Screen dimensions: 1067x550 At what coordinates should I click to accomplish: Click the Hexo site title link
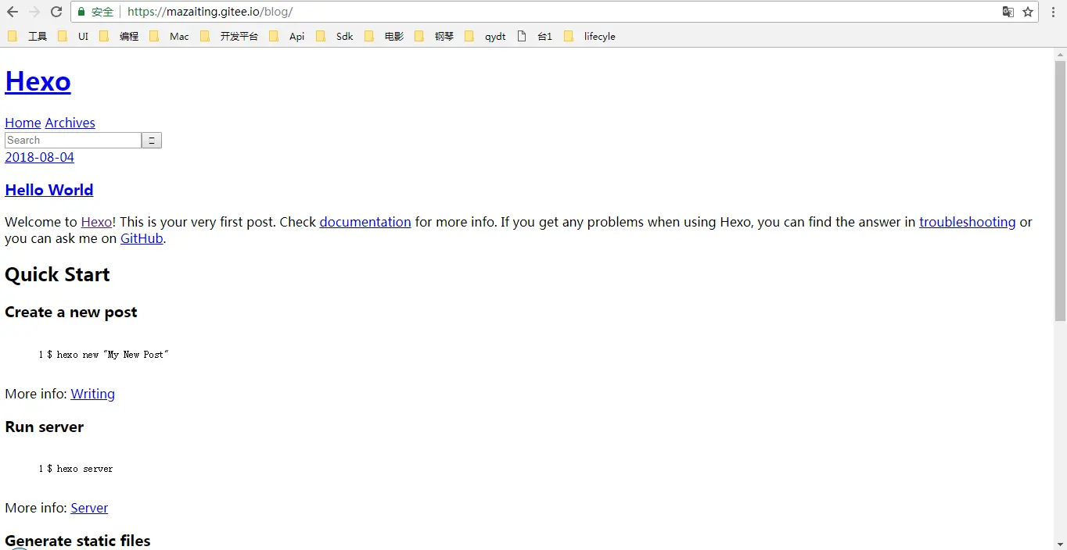pyautogui.click(x=38, y=81)
